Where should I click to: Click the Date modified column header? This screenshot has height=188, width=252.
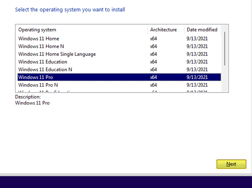pyautogui.click(x=202, y=30)
